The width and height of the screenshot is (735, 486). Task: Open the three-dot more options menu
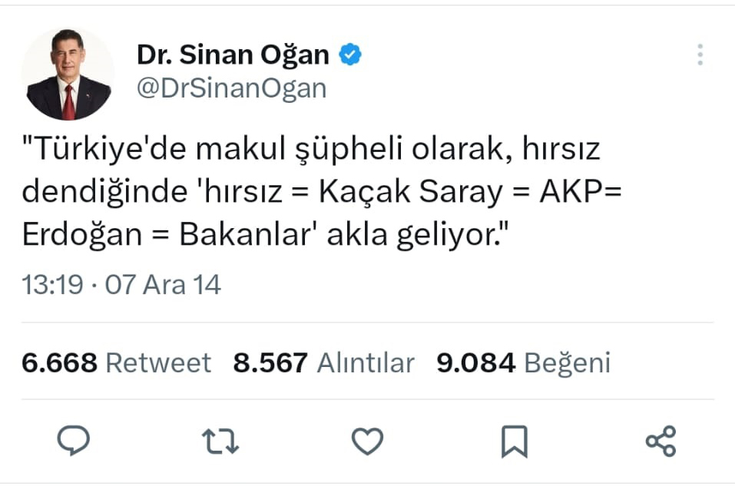(x=700, y=55)
